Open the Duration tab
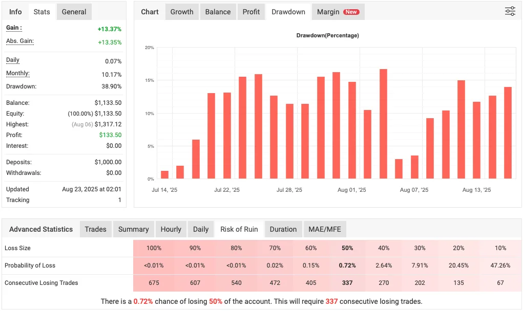Image resolution: width=523 pixels, height=311 pixels. pos(283,229)
